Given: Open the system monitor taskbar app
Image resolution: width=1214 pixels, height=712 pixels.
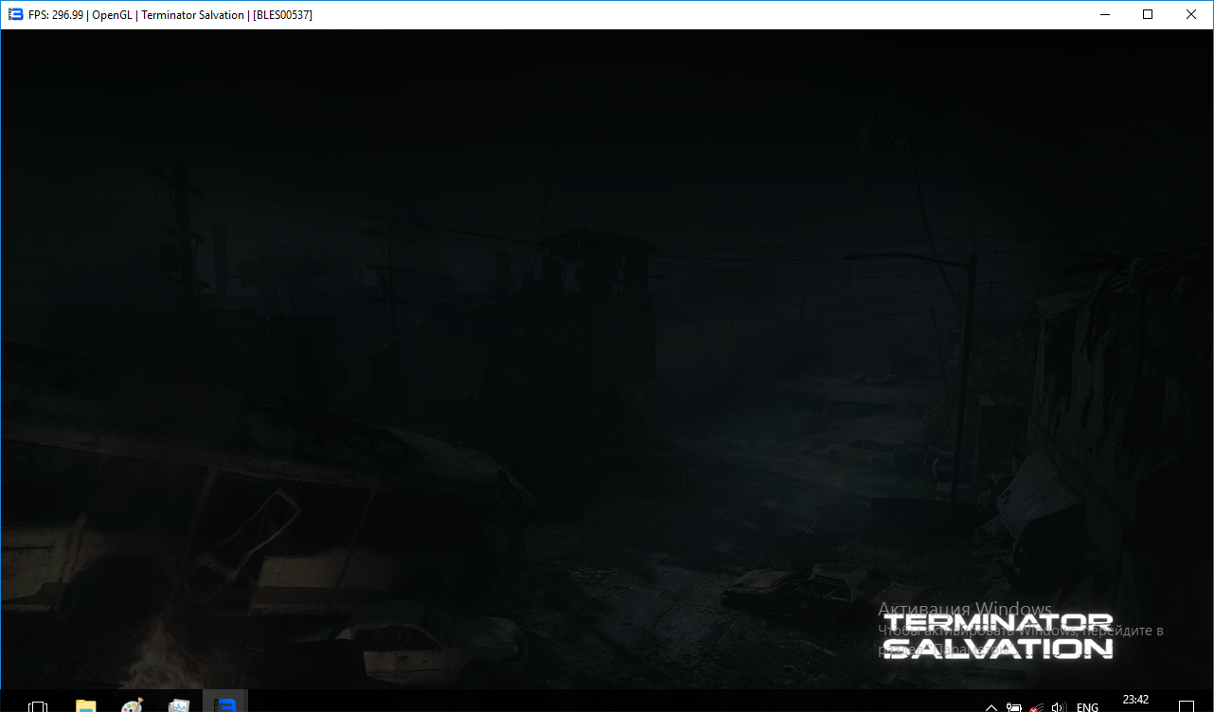Looking at the screenshot, I should coord(178,705).
